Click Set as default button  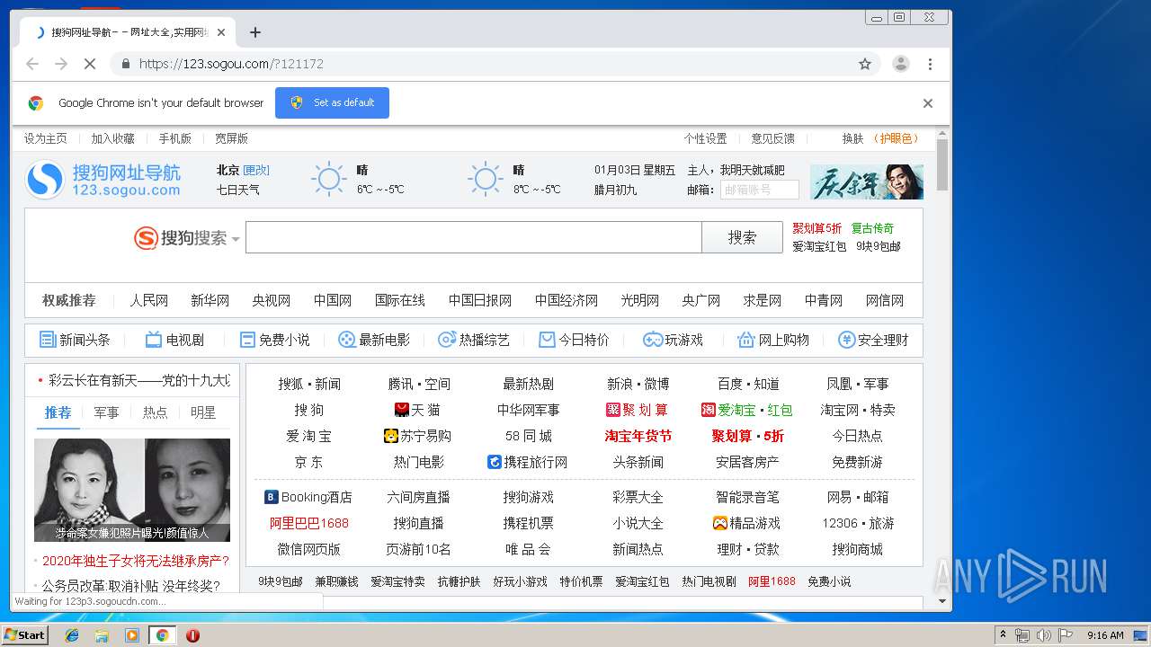click(332, 102)
